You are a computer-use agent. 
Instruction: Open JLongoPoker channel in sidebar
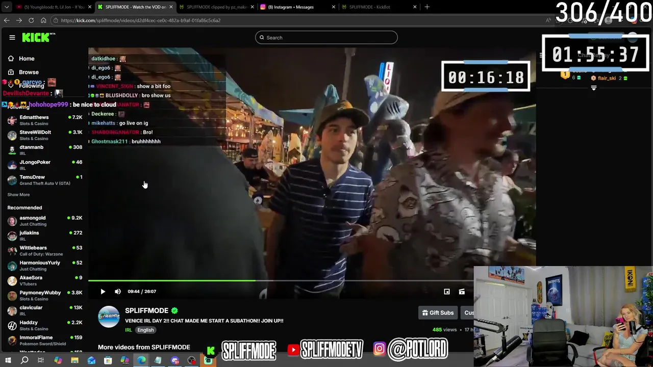pos(45,165)
